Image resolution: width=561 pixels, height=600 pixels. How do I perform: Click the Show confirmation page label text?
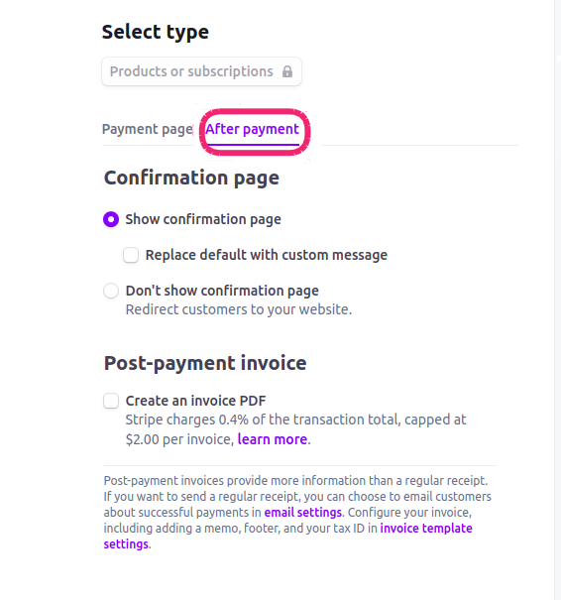pos(203,219)
